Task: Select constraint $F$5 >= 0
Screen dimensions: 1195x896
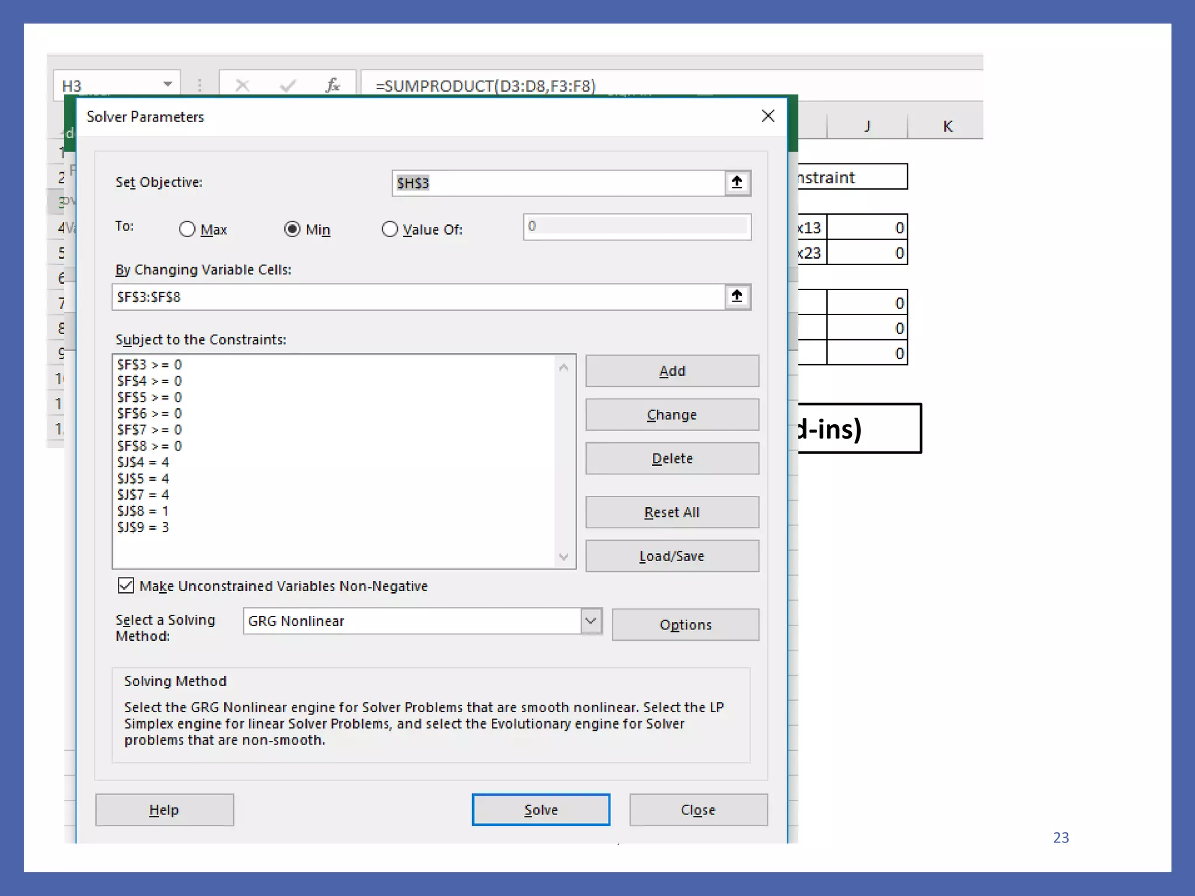Action: click(149, 397)
